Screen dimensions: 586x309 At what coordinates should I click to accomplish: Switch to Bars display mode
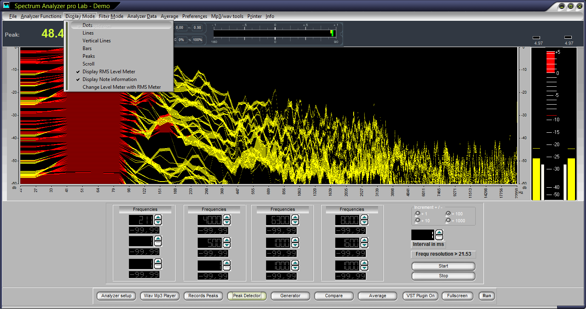pos(121,48)
